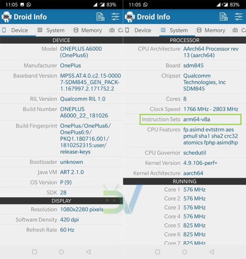The image size is (246, 259).
Task: Tap the home circle button in left screen
Action: coord(61,252)
